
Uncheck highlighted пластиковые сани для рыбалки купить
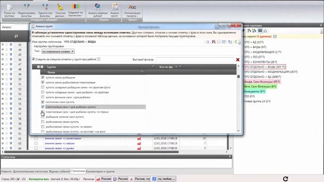(43, 107)
